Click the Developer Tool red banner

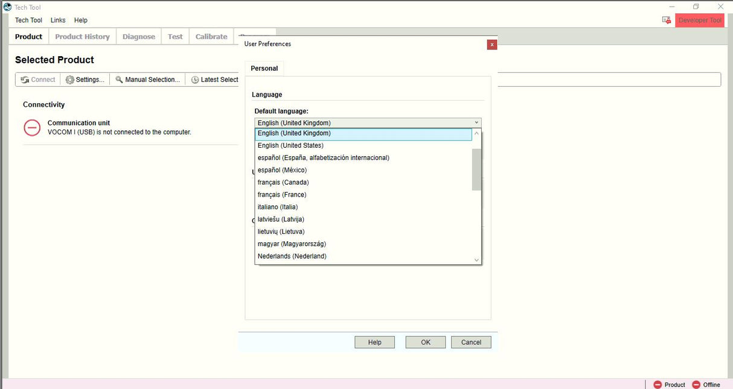[699, 20]
